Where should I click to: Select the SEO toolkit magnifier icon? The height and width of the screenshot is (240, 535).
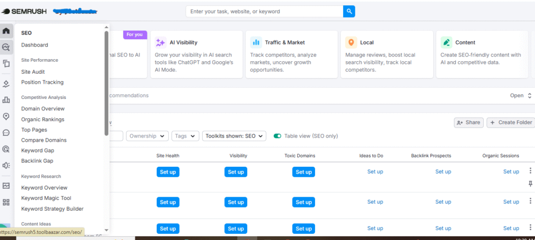pyautogui.click(x=6, y=47)
